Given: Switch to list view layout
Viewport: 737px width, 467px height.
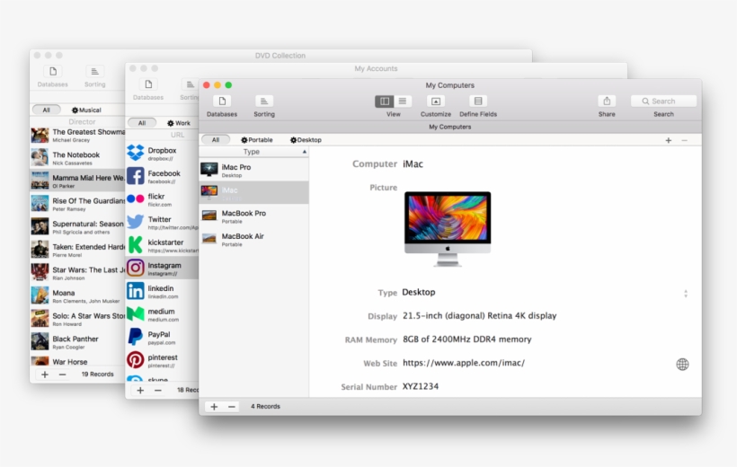Looking at the screenshot, I should (403, 101).
